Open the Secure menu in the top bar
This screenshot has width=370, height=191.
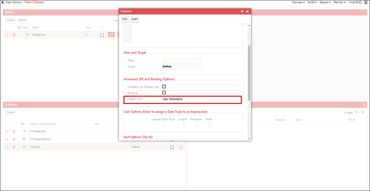[x=325, y=2]
